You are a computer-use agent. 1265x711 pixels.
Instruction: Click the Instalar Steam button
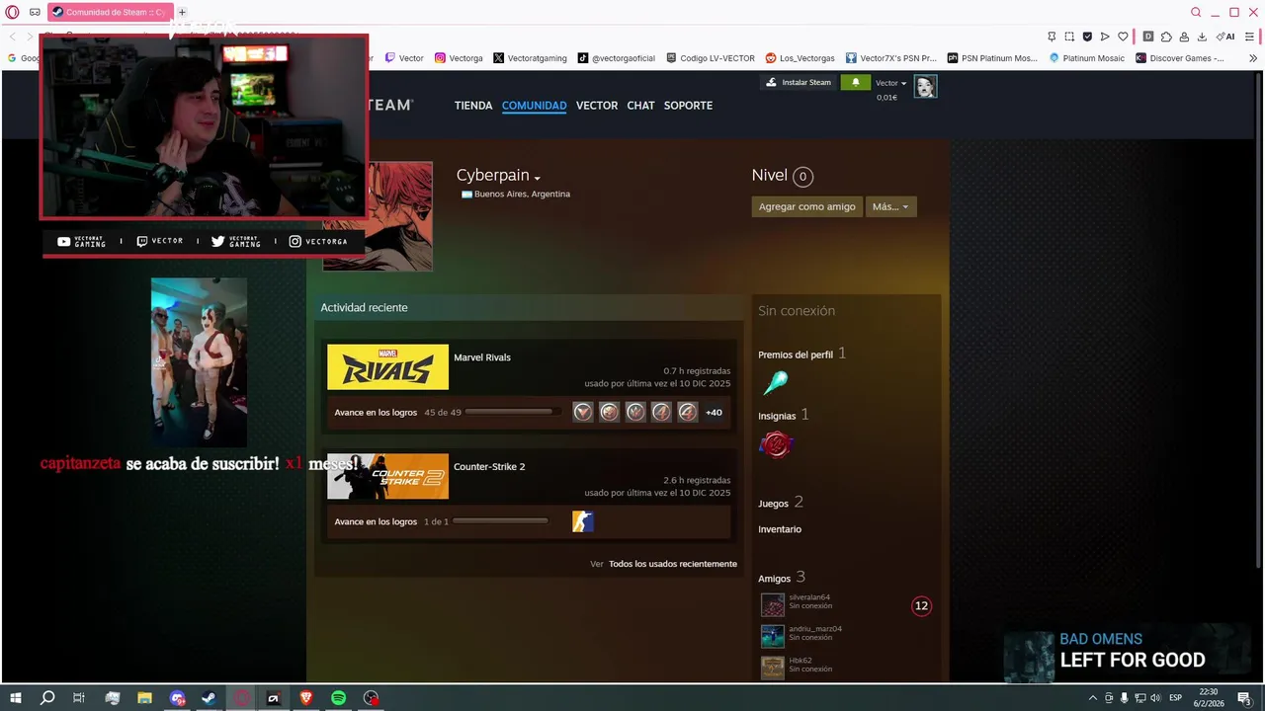pyautogui.click(x=799, y=82)
